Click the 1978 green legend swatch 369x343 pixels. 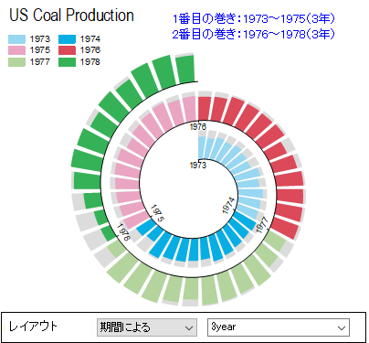(x=67, y=62)
